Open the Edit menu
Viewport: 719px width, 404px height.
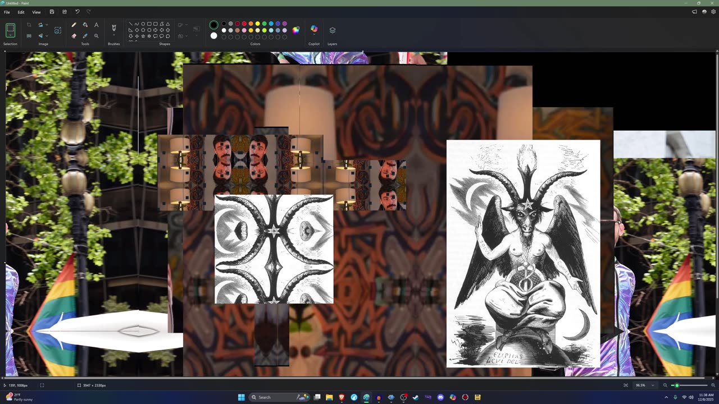point(21,12)
